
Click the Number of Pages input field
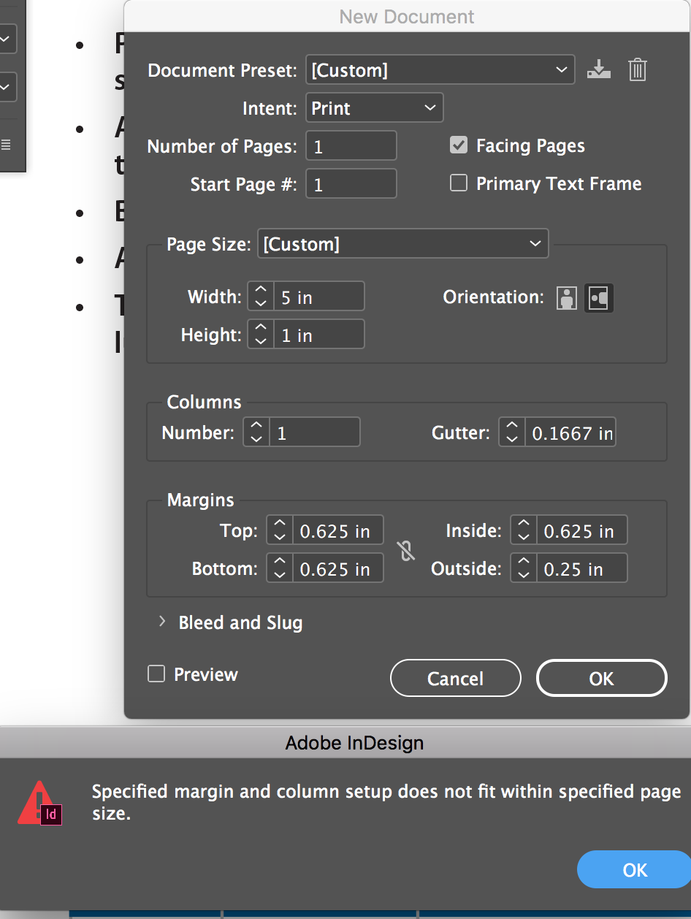[351, 145]
